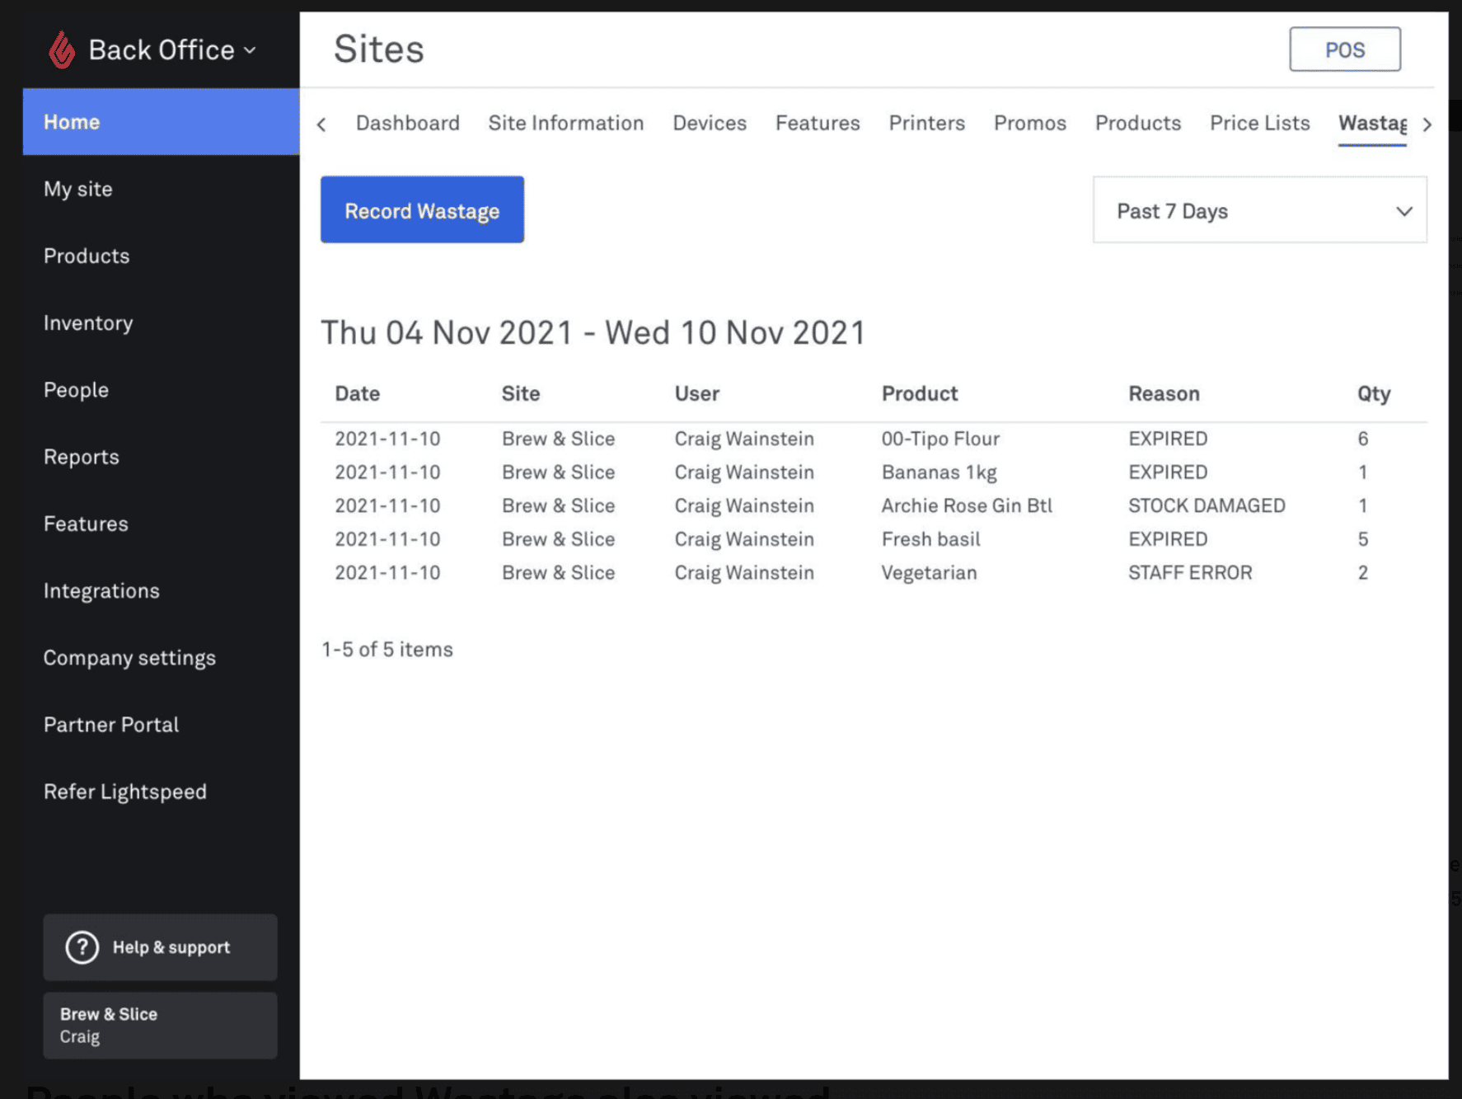Sort the table by Qty column header
1462x1099 pixels.
[1373, 393]
